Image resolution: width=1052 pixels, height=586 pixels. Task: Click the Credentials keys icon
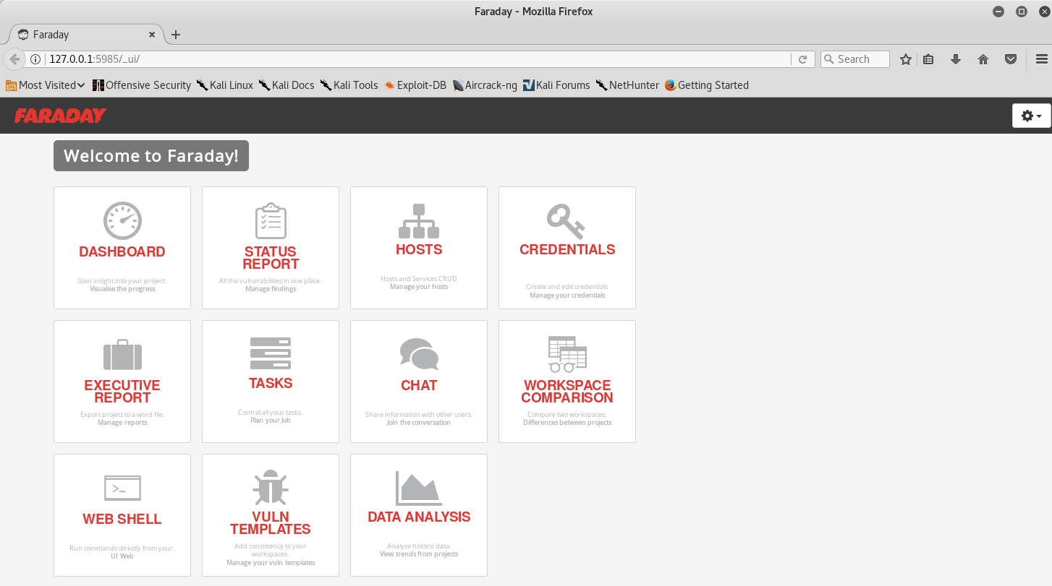565,221
